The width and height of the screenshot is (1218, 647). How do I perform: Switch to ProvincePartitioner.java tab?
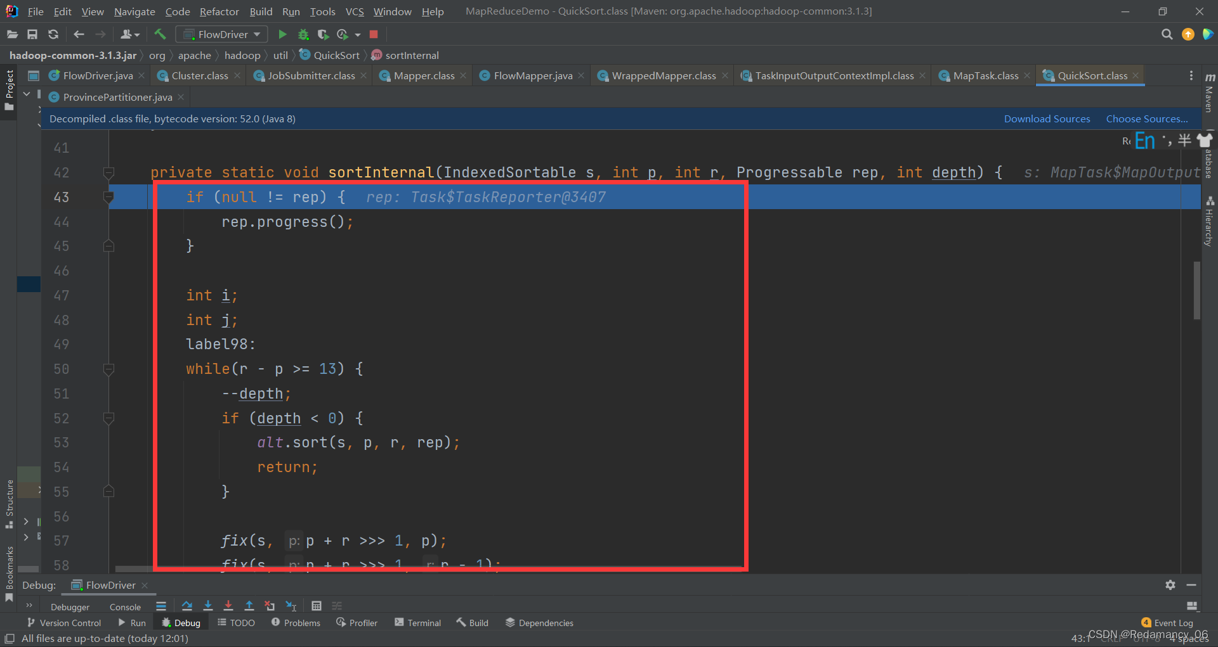pyautogui.click(x=117, y=97)
